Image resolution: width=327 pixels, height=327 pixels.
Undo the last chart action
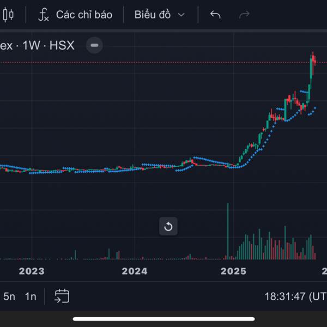pyautogui.click(x=215, y=15)
